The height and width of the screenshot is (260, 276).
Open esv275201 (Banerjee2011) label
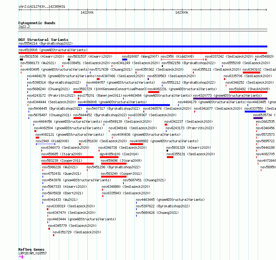tap(100, 95)
